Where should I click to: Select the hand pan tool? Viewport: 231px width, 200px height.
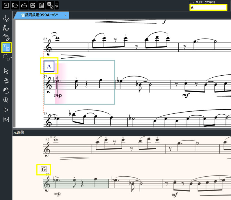tap(6, 90)
